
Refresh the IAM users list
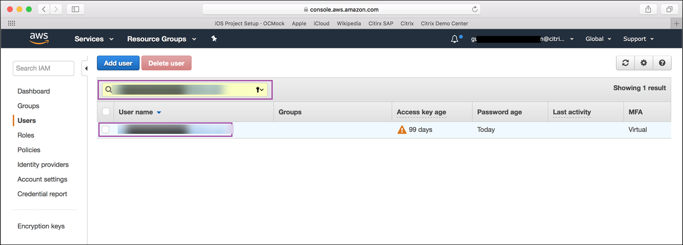(x=625, y=63)
